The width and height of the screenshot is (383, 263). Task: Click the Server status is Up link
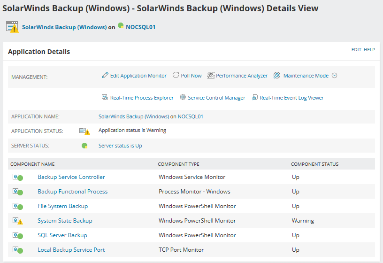point(120,146)
